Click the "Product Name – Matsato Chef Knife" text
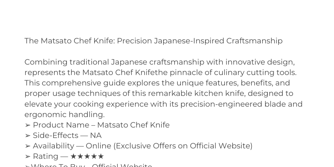The width and height of the screenshot is (334, 167). 101,125
